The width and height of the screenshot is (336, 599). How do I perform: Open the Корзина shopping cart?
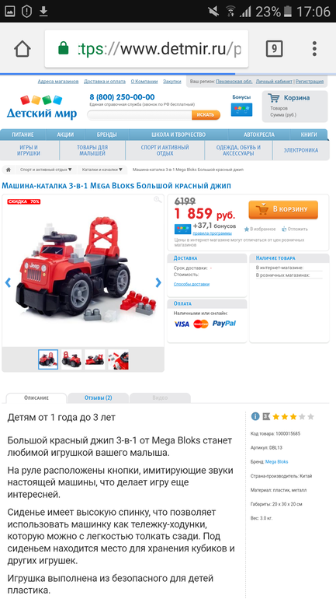tap(294, 107)
